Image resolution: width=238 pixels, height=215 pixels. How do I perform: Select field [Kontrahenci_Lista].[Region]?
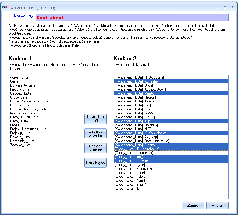[171, 97]
